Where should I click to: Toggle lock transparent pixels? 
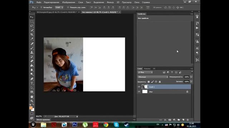click(148, 82)
